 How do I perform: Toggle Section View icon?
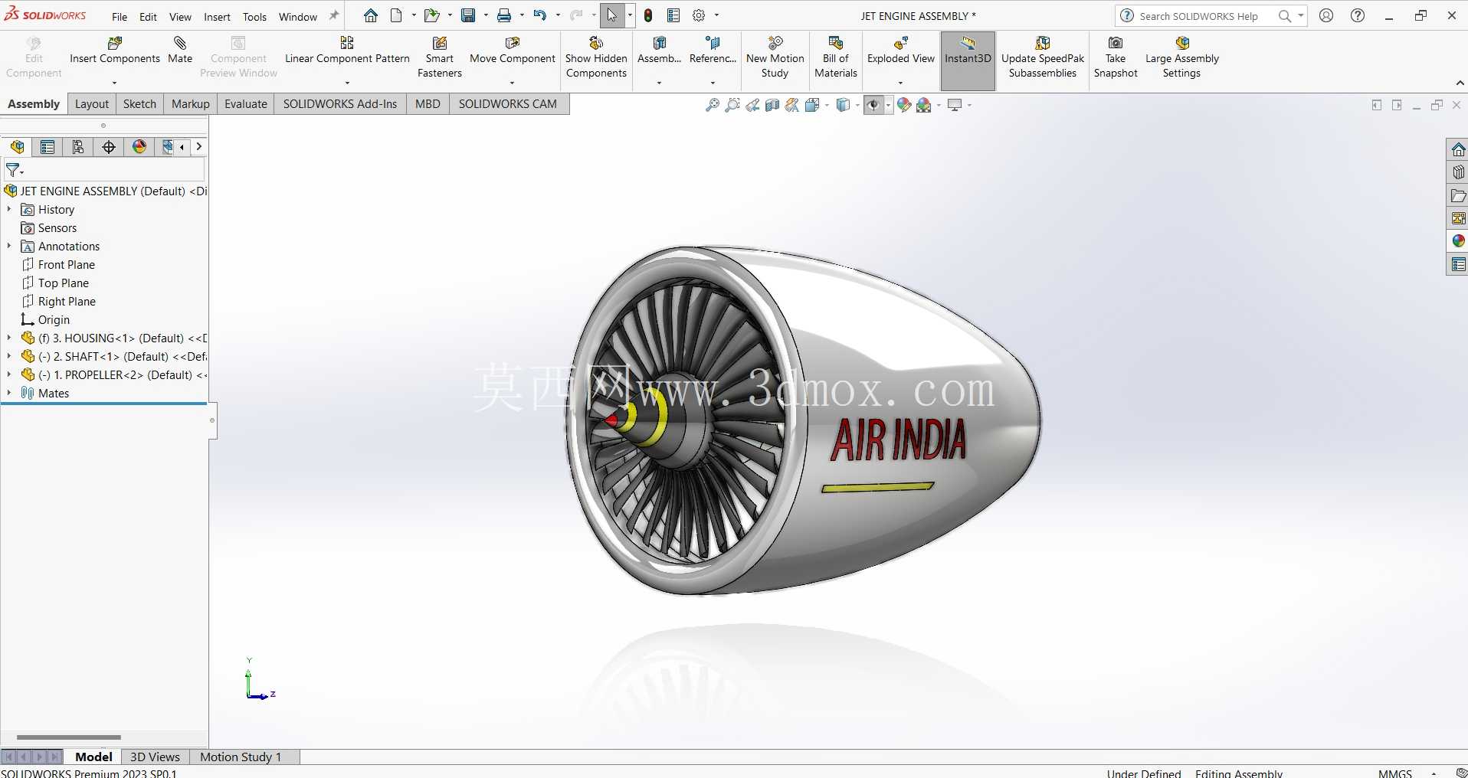point(772,105)
